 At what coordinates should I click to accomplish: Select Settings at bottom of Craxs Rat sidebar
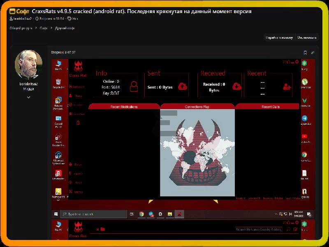coord(76,192)
